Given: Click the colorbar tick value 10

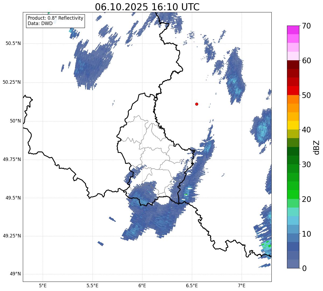Looking at the screenshot, I should click(x=306, y=234).
